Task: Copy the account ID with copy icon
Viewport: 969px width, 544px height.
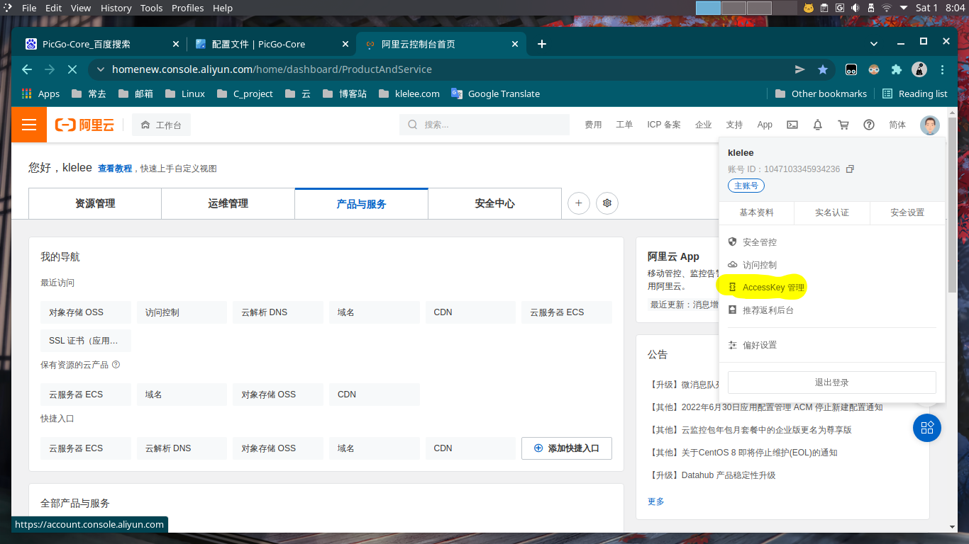Action: [x=850, y=169]
